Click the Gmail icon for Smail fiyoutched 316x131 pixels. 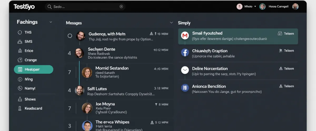185,35
